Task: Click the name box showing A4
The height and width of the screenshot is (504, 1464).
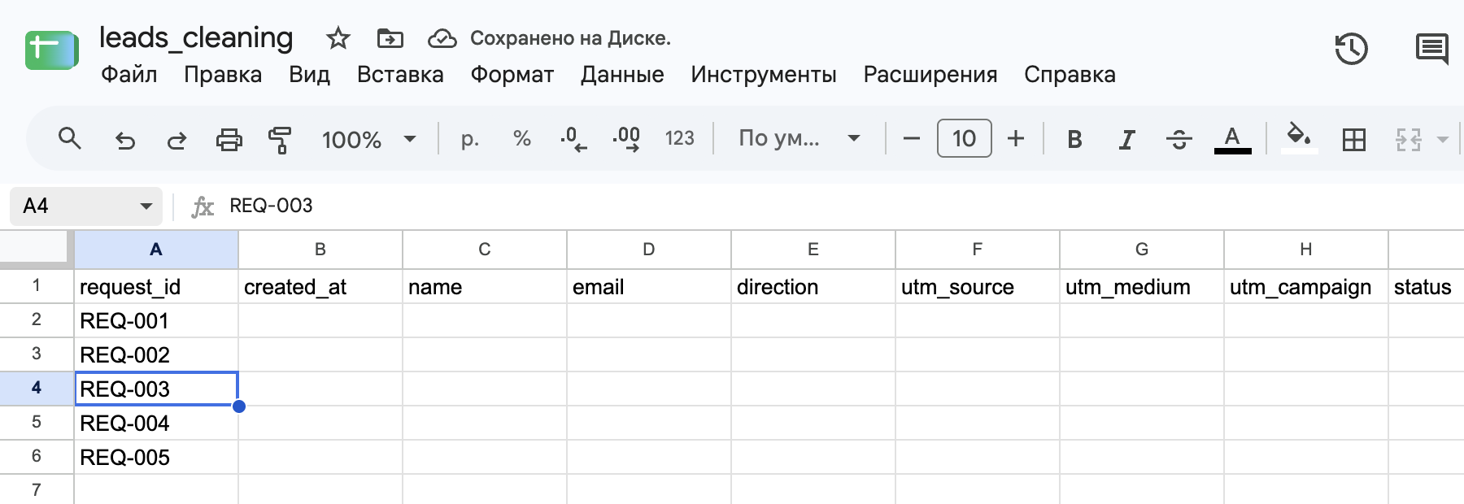Action: click(x=85, y=206)
